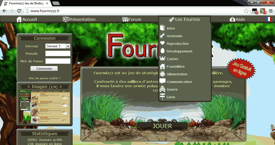
Task: Bookmark page with the star icon
Action: click(x=246, y=11)
